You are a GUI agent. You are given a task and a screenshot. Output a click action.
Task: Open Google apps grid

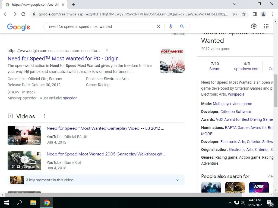click(266, 26)
